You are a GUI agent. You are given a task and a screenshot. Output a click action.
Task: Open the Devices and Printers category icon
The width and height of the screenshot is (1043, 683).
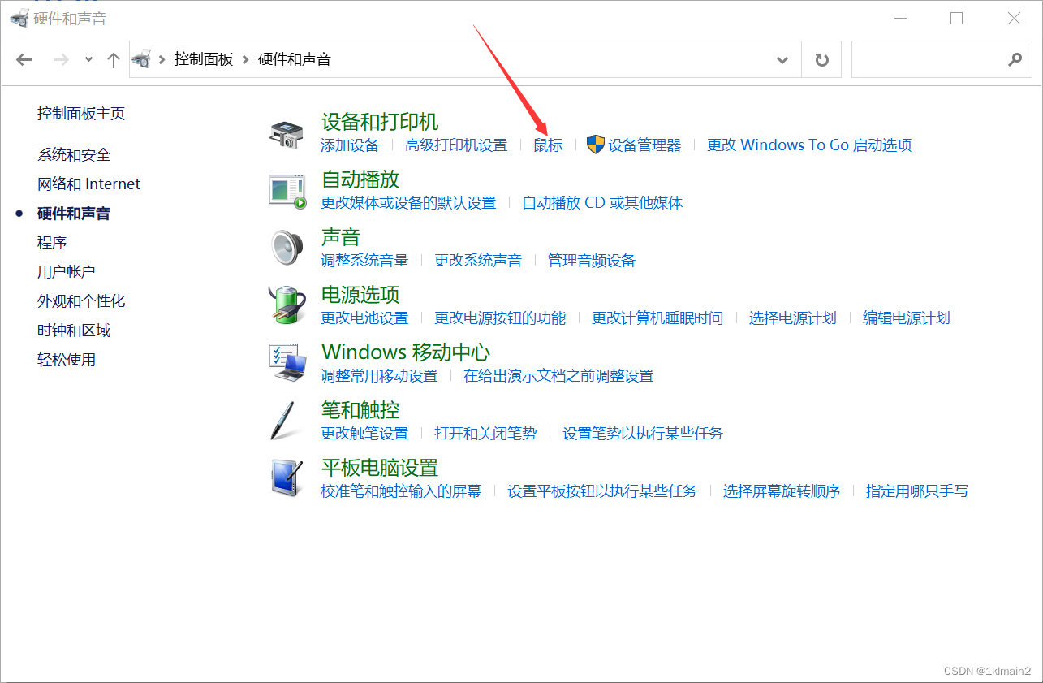[x=286, y=135]
